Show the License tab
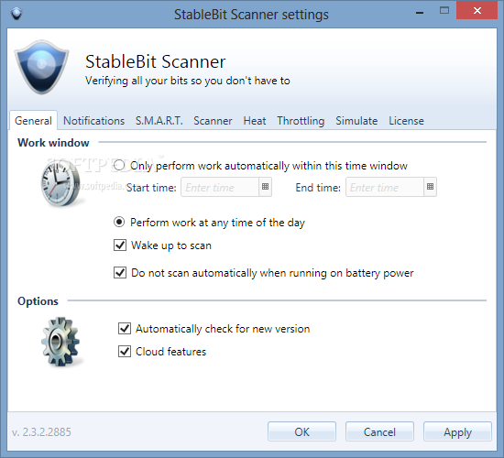Image resolution: width=504 pixels, height=458 pixels. click(406, 121)
